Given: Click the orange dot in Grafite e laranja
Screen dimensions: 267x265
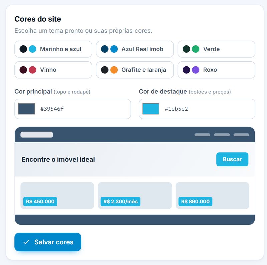Looking at the screenshot, I should 114,70.
